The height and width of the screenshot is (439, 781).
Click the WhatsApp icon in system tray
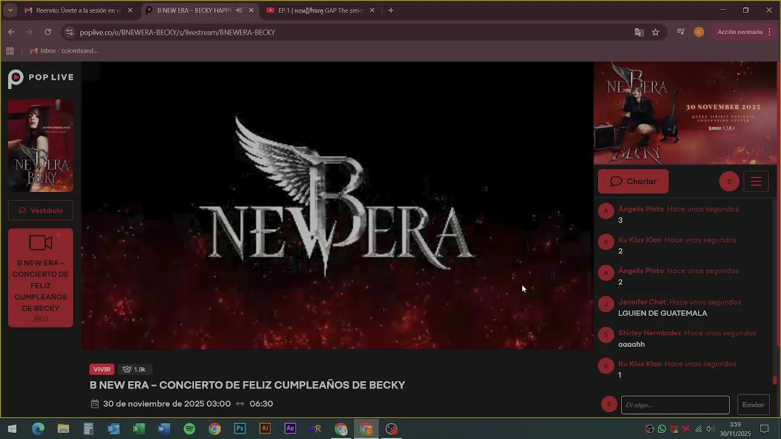coord(662,429)
